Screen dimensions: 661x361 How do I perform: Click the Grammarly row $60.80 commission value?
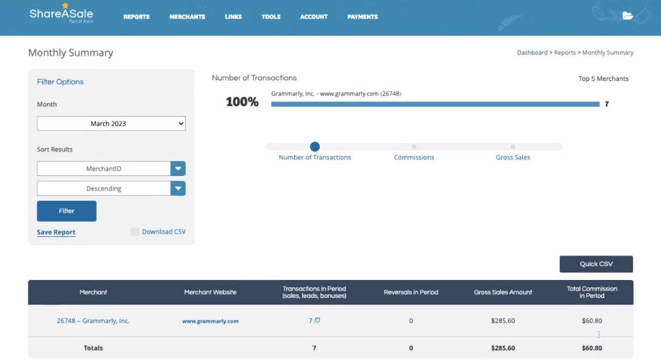[592, 320]
